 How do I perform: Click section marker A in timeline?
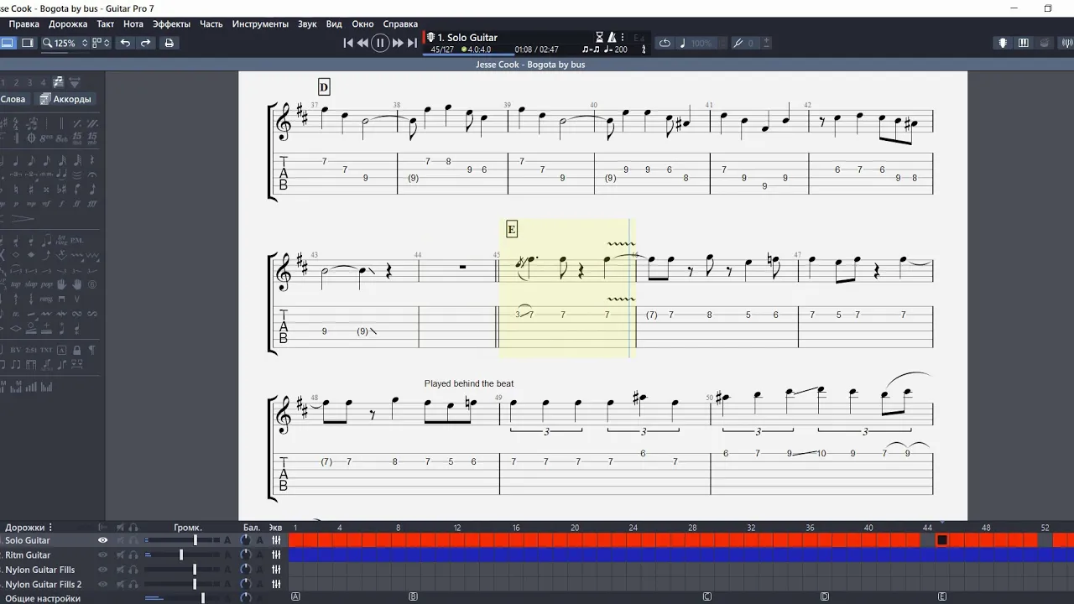[x=295, y=597]
